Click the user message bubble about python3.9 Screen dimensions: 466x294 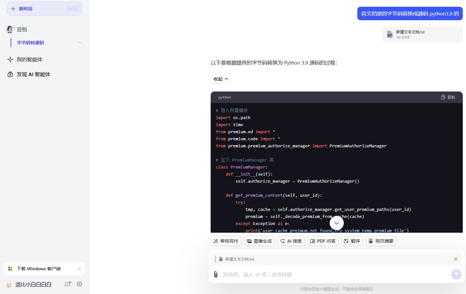pos(410,13)
